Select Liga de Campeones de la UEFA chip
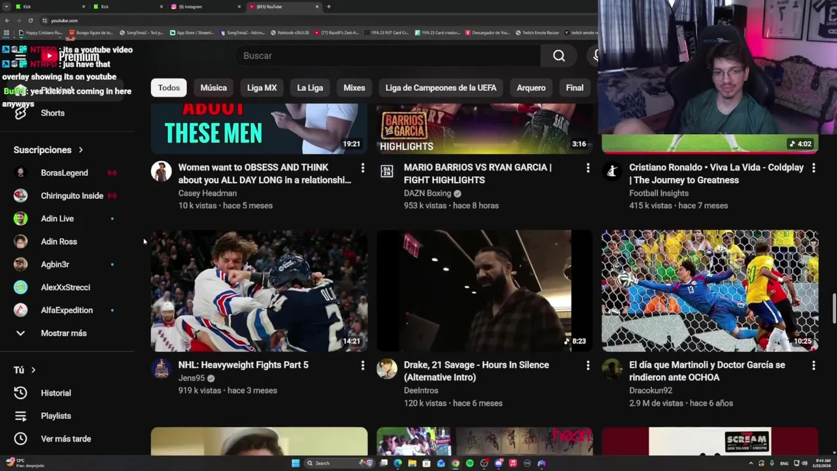 (x=441, y=88)
